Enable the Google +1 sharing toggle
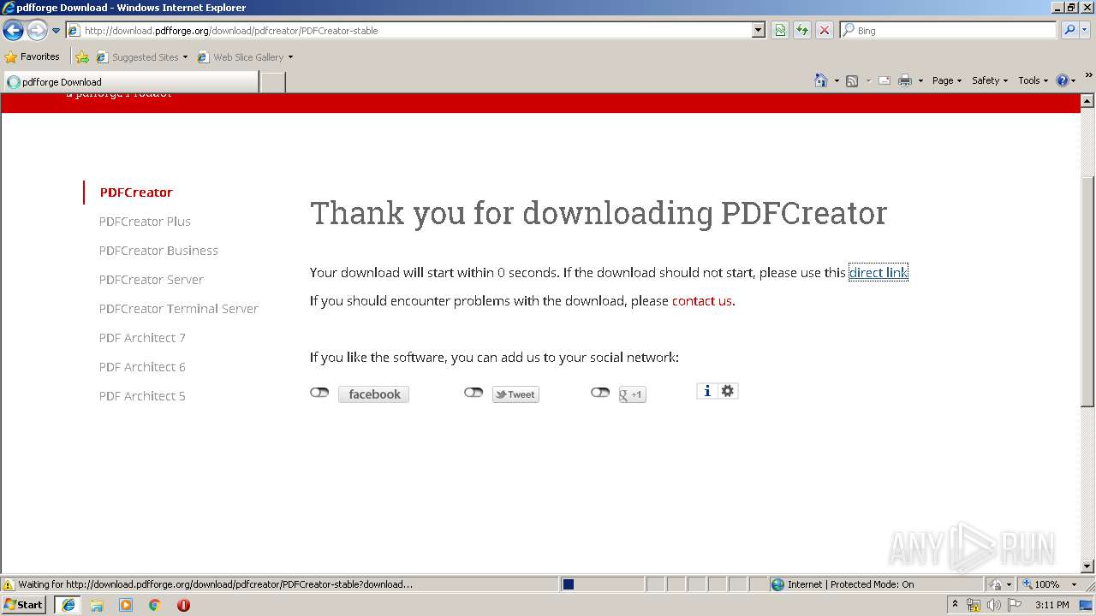 click(x=600, y=393)
